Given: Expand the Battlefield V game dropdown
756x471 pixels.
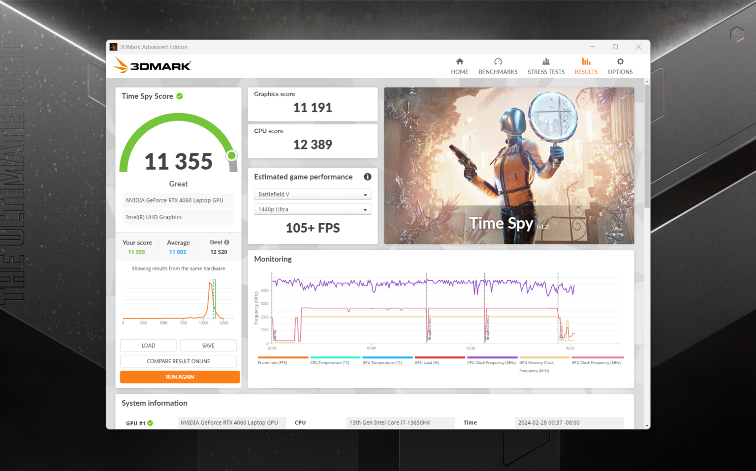Looking at the screenshot, I should click(x=313, y=195).
